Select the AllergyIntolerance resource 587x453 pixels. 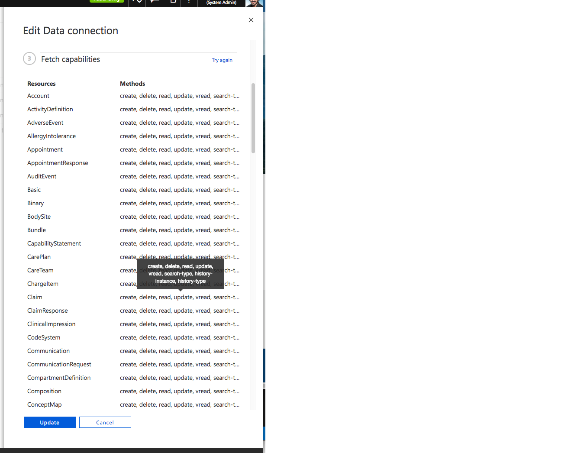click(x=52, y=136)
